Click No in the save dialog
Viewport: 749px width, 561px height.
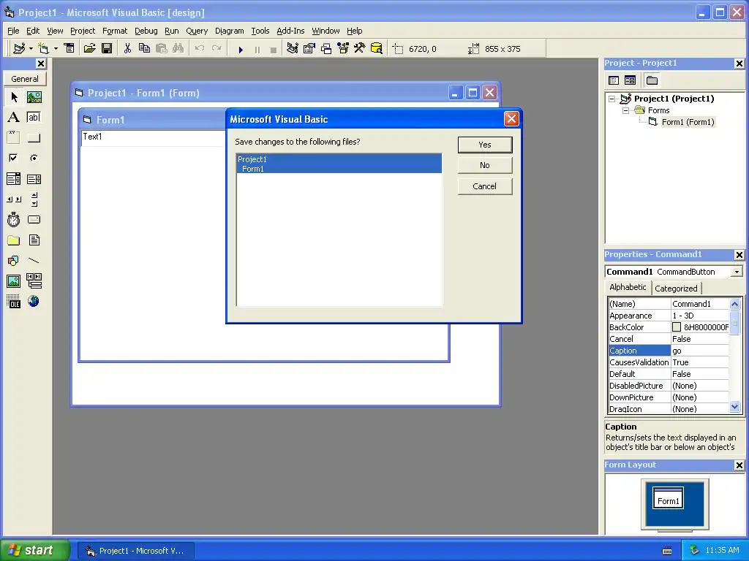[485, 165]
